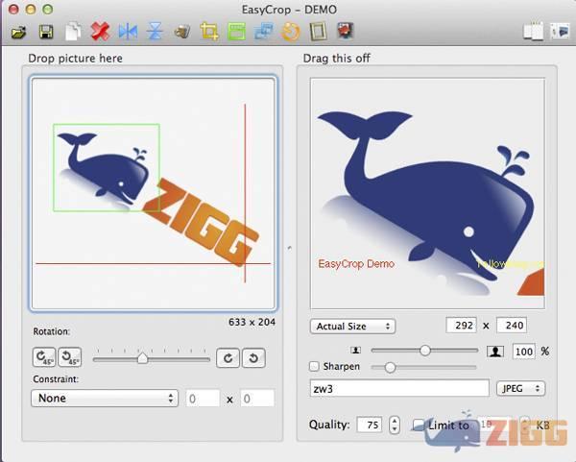Add a border with the picture frame icon
Screen dimensions: 576x462
click(x=318, y=32)
